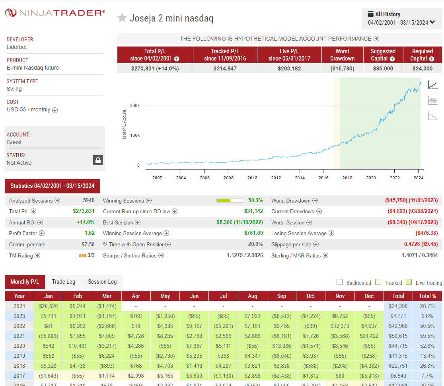This screenshot has width=444, height=386.
Task: Click plus icon beside Sharpe / Sortino Ratios
Action: 161,255
